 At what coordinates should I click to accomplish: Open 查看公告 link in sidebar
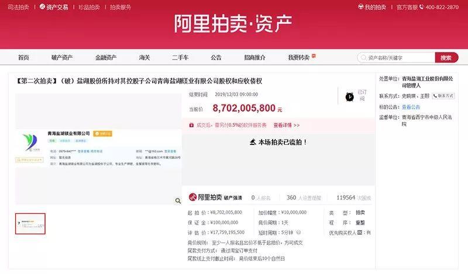coord(411,107)
